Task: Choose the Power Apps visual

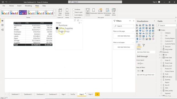Action: click(153, 39)
